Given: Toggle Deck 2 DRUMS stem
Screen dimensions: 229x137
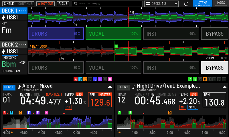Looking at the screenshot, I should click(x=56, y=68).
